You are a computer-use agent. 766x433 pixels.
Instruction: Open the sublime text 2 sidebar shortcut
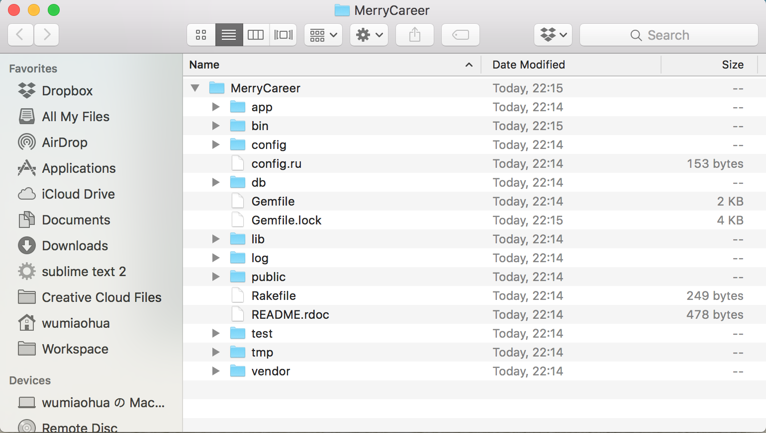pyautogui.click(x=84, y=271)
